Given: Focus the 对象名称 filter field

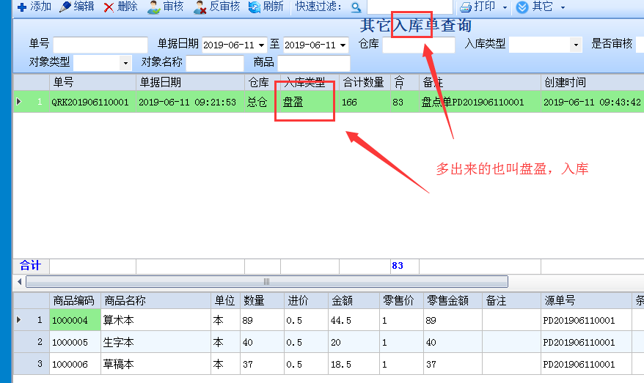Looking at the screenshot, I should [x=215, y=63].
